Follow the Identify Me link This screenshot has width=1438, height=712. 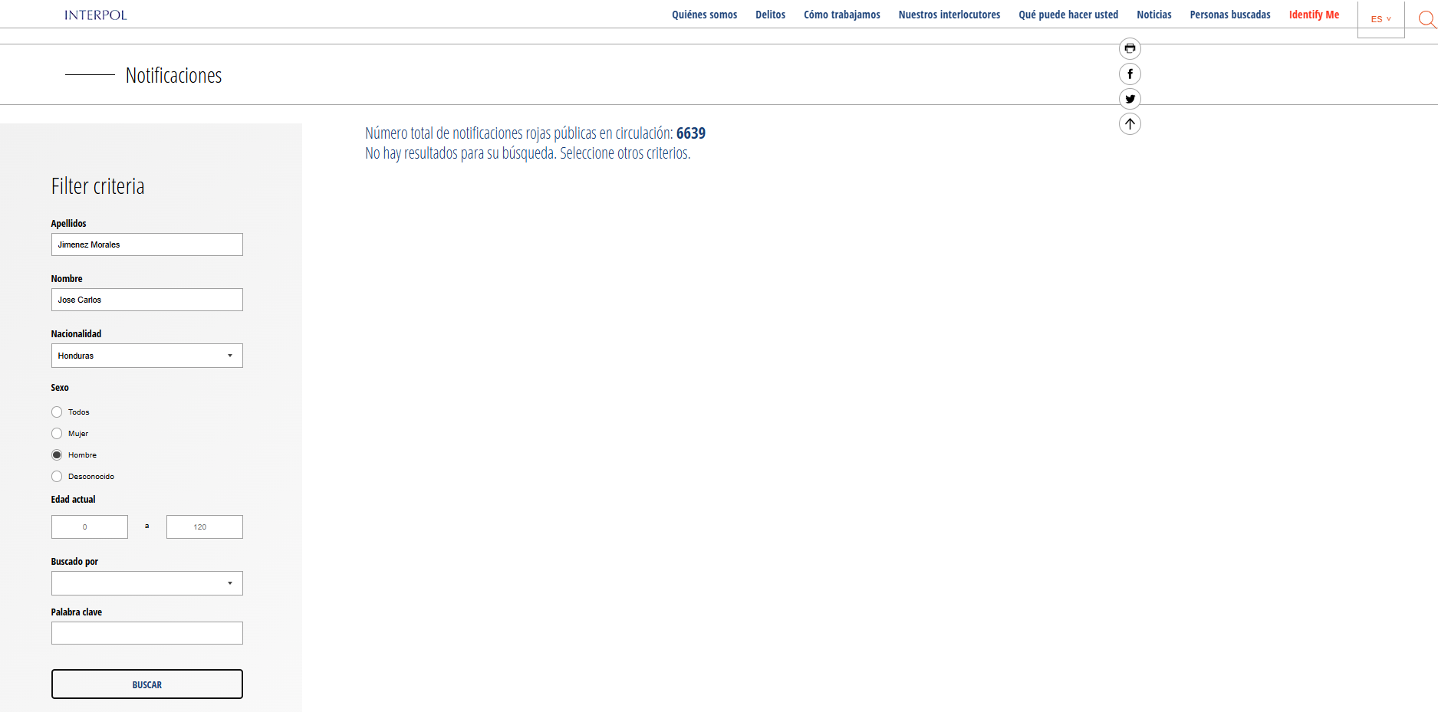click(1314, 15)
